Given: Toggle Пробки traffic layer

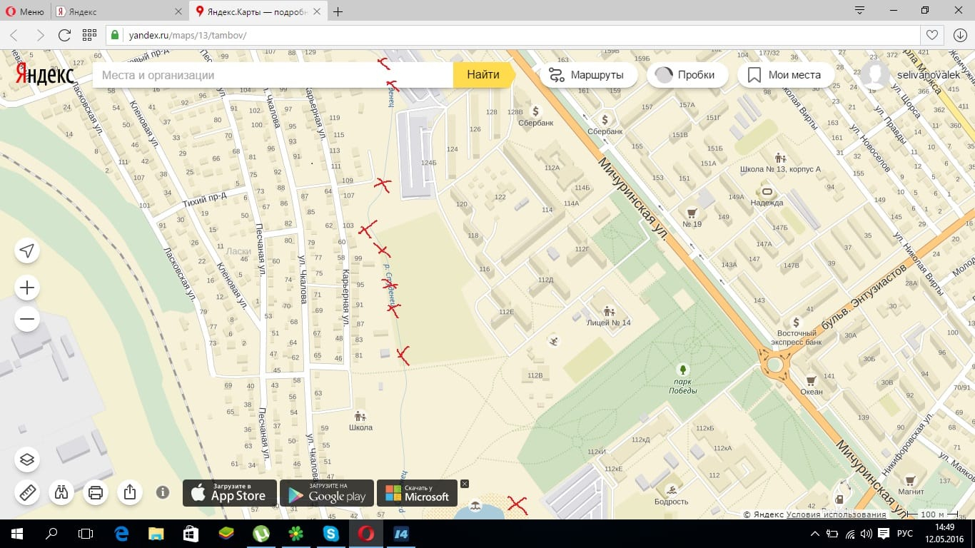Looking at the screenshot, I should click(687, 75).
